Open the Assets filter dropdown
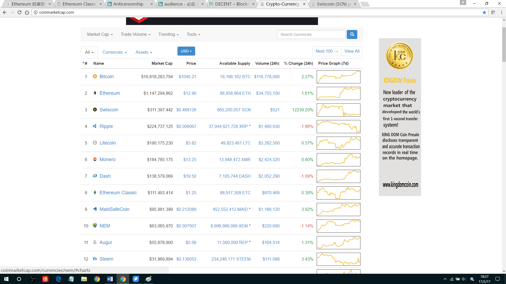 pos(144,52)
